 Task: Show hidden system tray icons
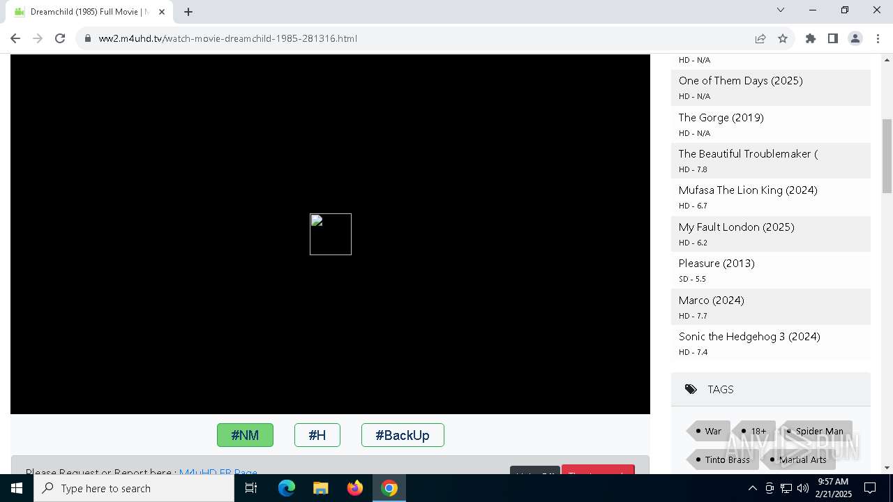pos(752,488)
